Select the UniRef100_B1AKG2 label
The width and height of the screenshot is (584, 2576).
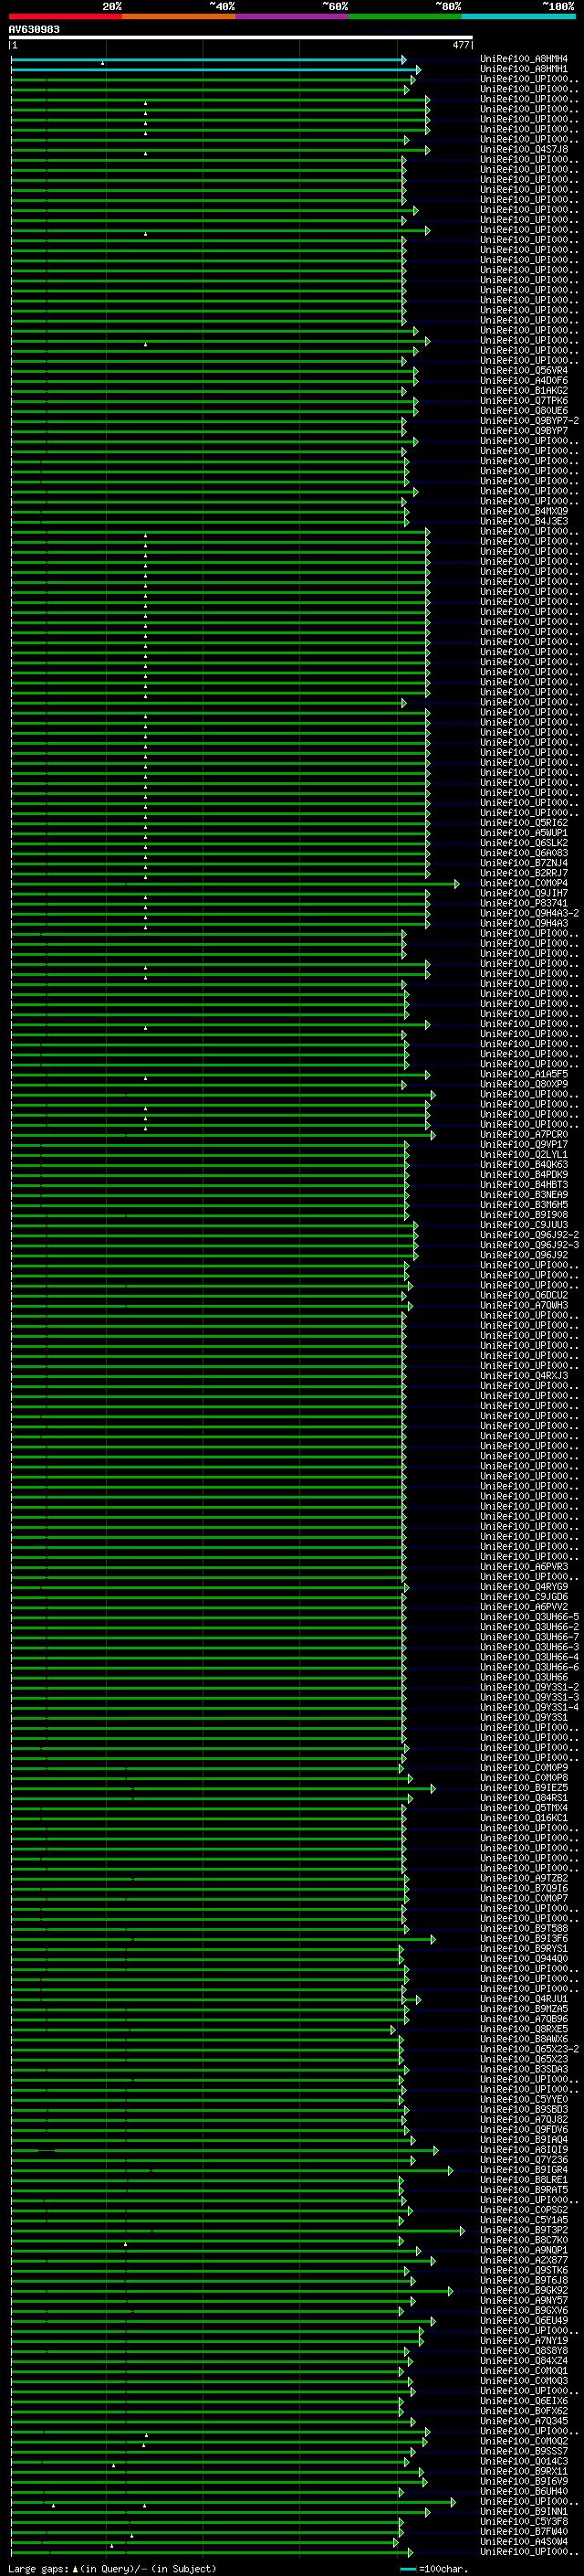click(524, 391)
